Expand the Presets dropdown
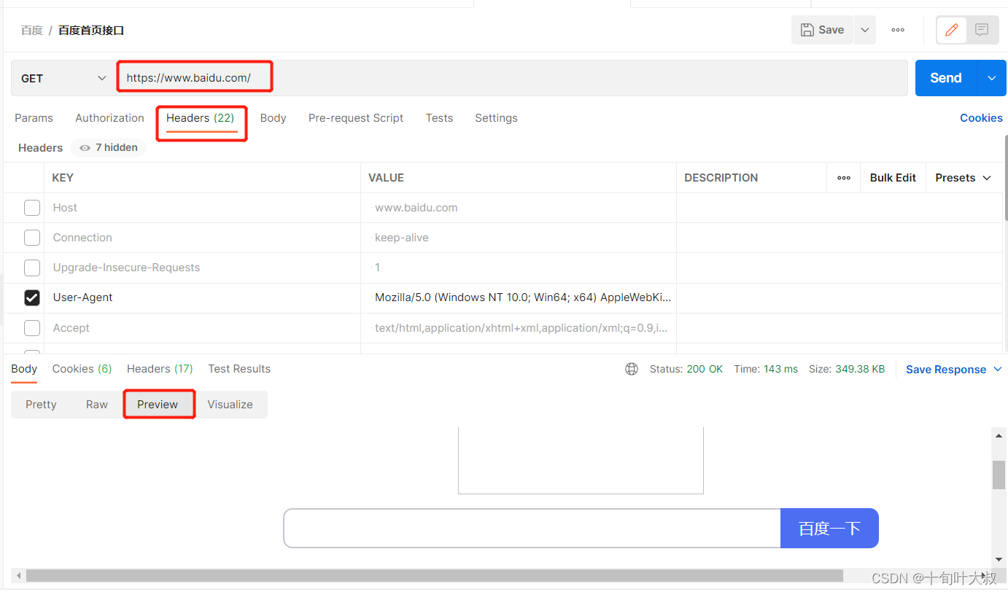 click(x=963, y=178)
